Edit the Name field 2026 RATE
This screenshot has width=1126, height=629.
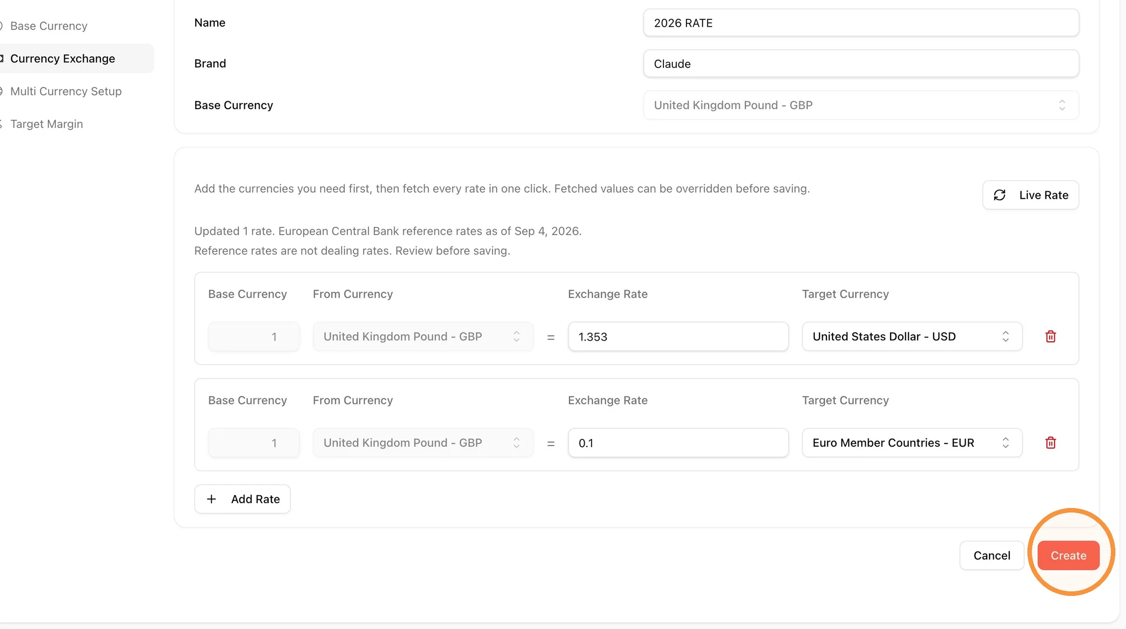[x=861, y=23]
